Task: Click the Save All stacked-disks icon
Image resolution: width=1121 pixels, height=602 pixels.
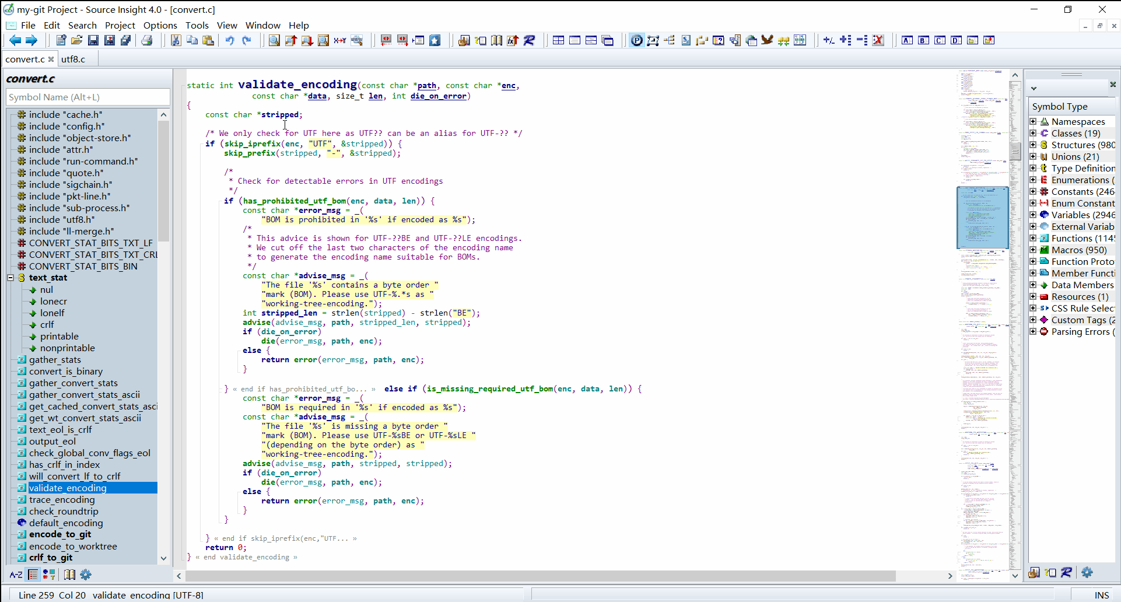Action: click(x=126, y=40)
